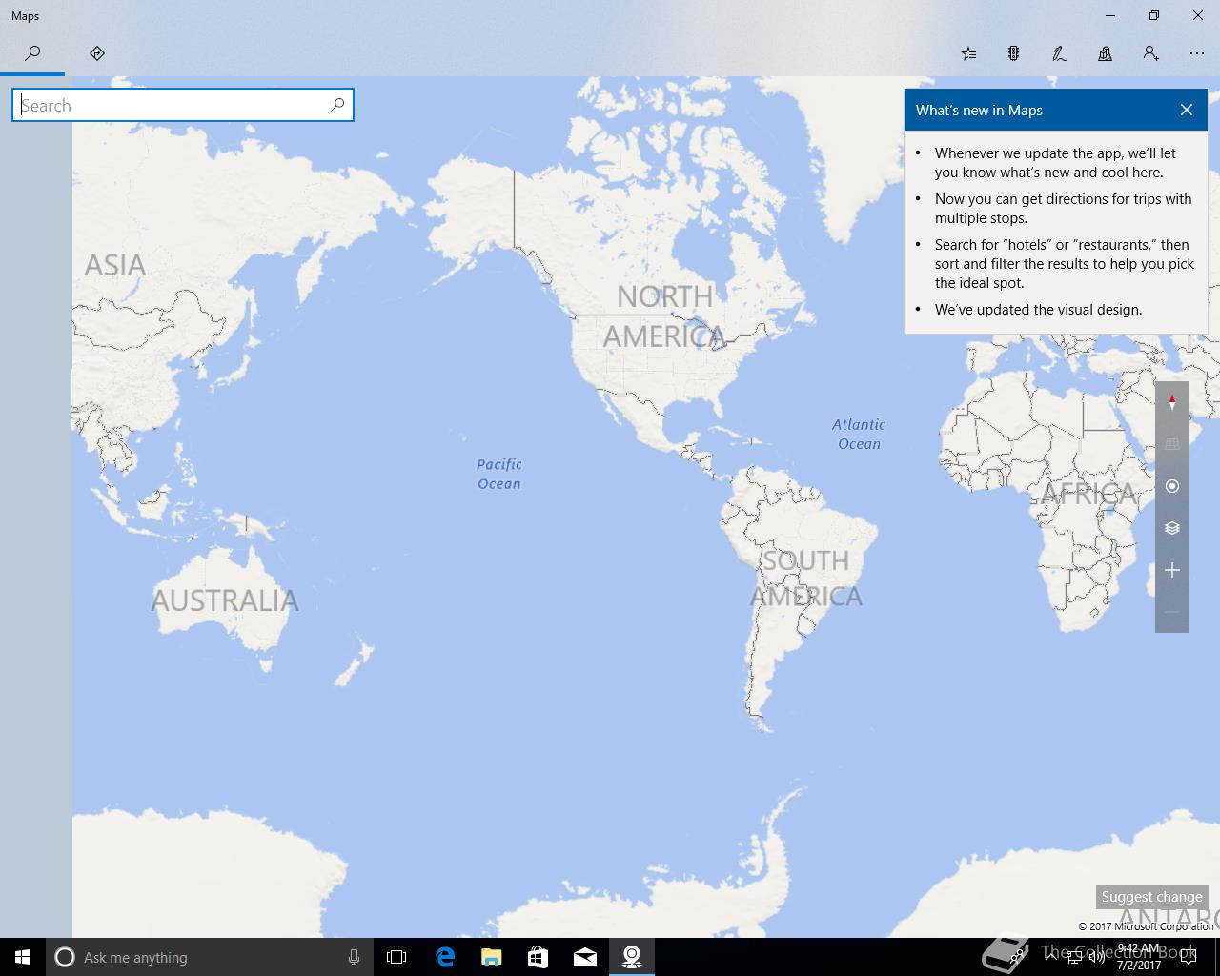Image resolution: width=1220 pixels, height=976 pixels.
Task: Open the Store app from the taskbar
Action: (538, 957)
